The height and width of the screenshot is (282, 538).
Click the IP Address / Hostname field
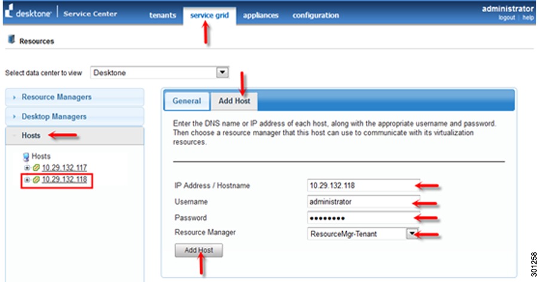point(363,185)
